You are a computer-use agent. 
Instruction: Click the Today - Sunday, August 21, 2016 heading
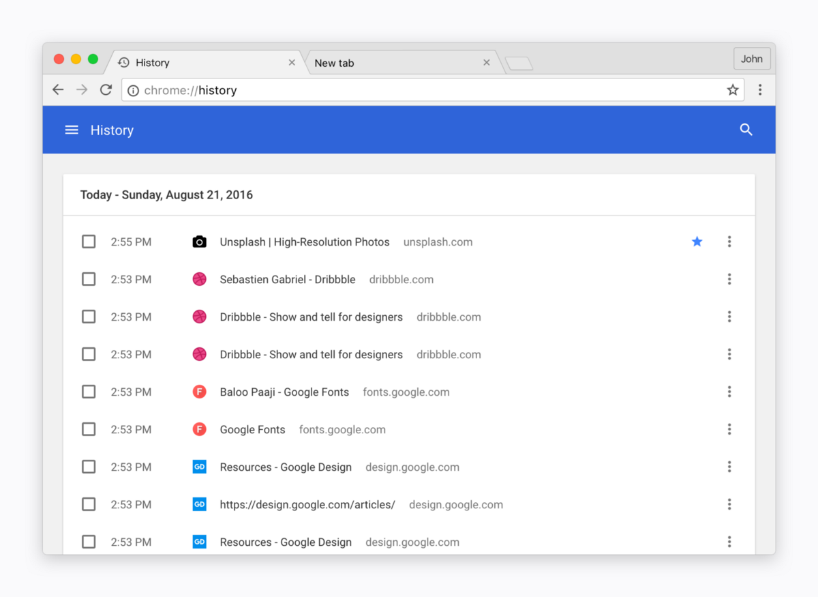[166, 195]
